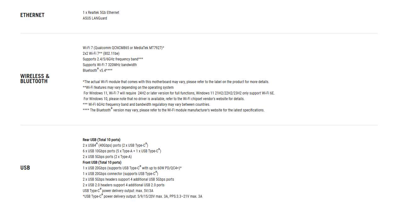The height and width of the screenshot is (209, 394).
Task: Click the 6 x USB 10Gbps ports line
Action: [x=122, y=151]
